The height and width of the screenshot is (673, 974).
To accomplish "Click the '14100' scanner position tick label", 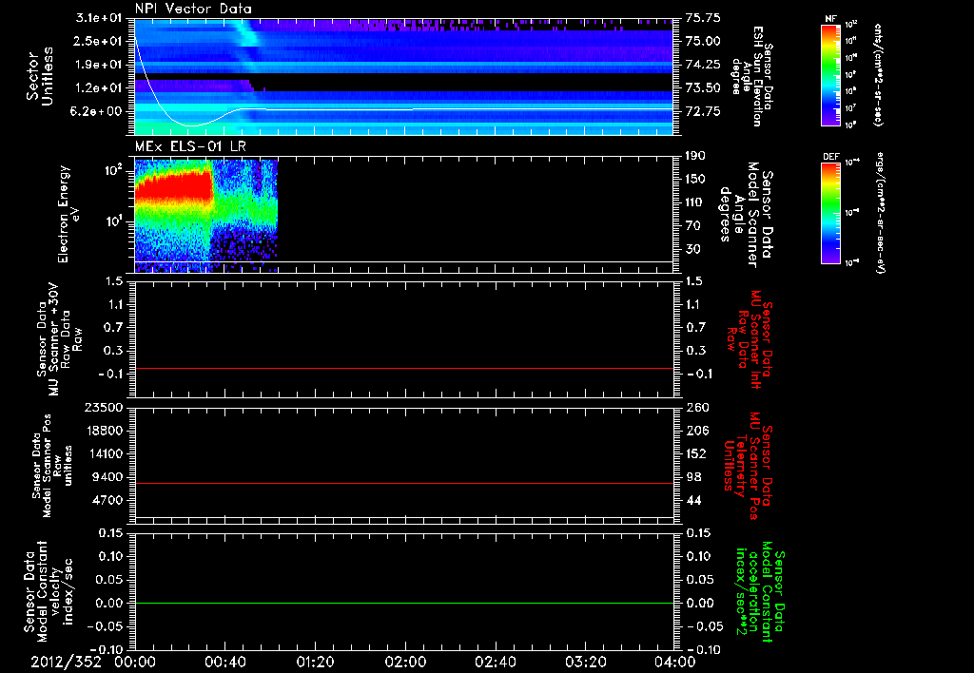I will (103, 453).
